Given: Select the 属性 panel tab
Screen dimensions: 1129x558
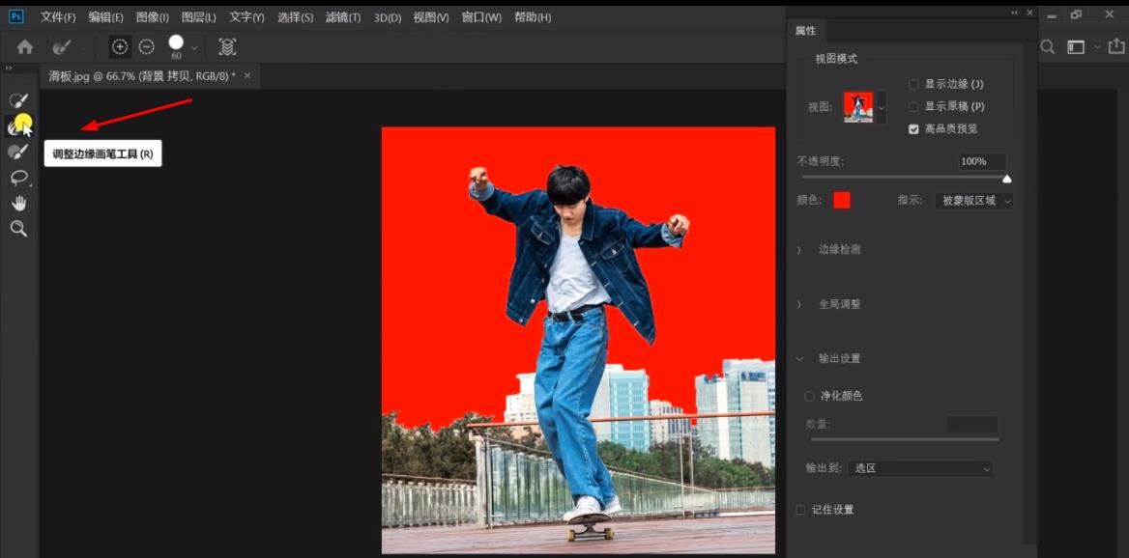Looking at the screenshot, I should coord(805,31).
